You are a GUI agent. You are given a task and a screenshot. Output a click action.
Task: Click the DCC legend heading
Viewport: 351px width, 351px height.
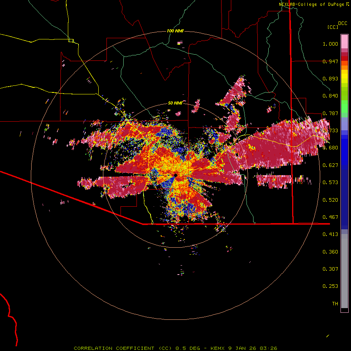(x=343, y=23)
